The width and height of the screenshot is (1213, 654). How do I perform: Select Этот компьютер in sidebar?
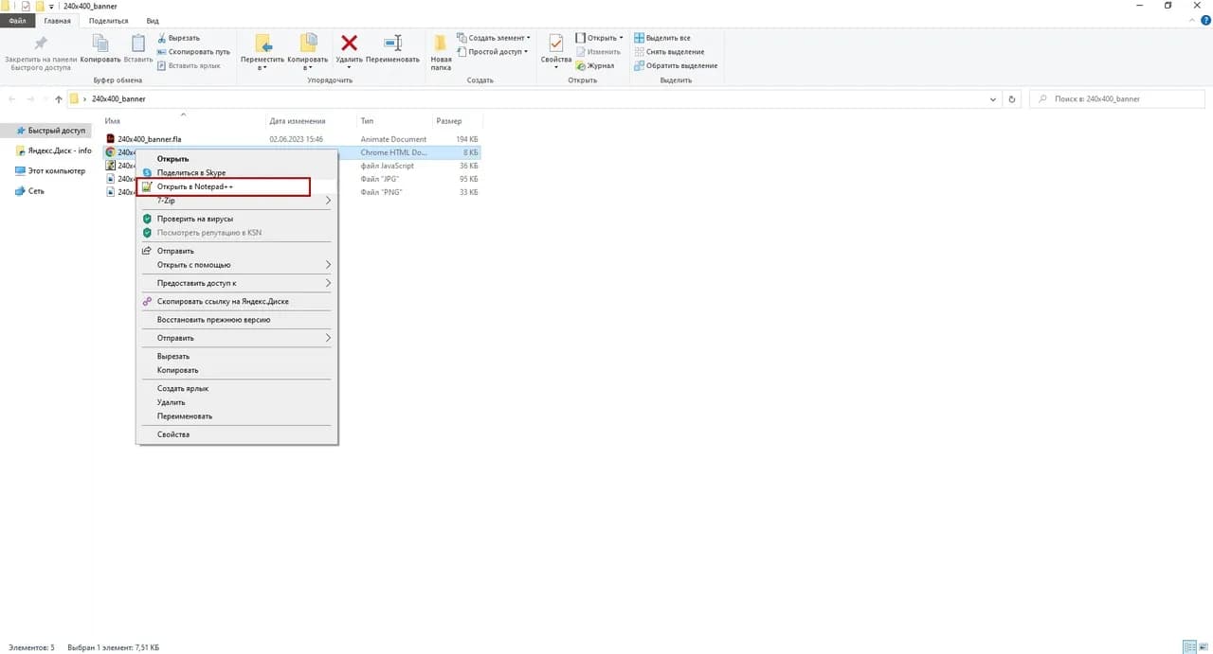(x=49, y=171)
